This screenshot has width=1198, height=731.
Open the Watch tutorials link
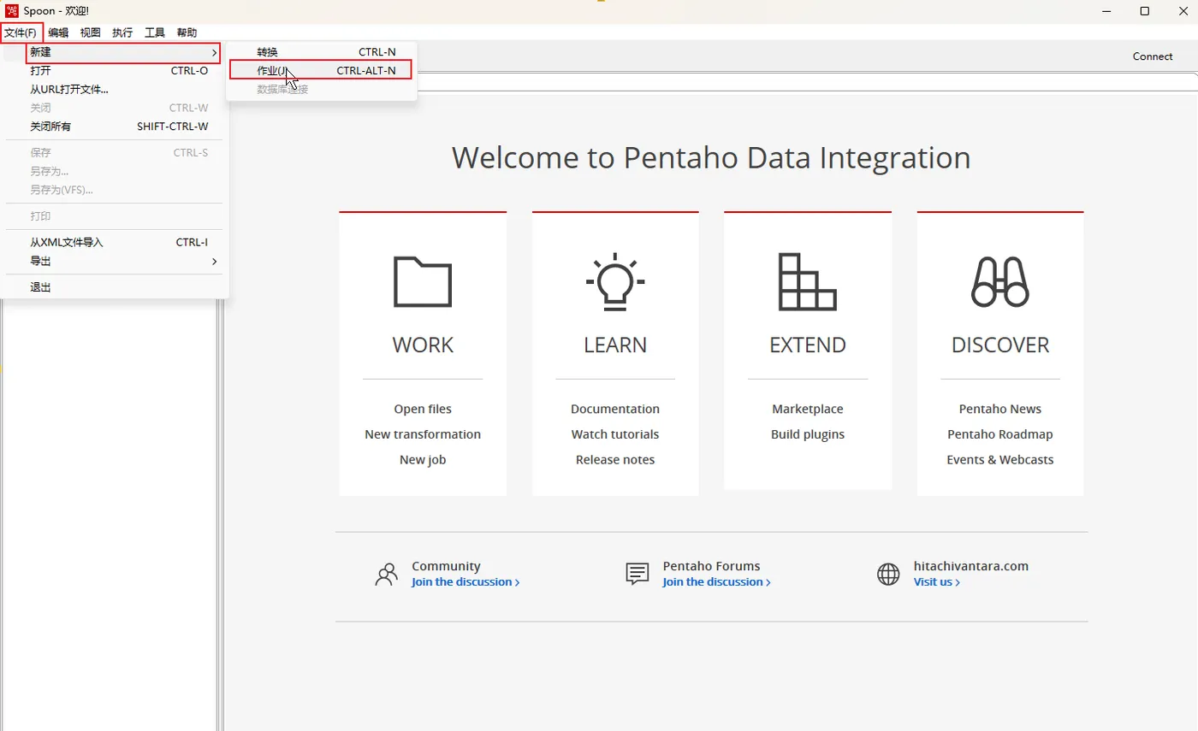coord(615,434)
